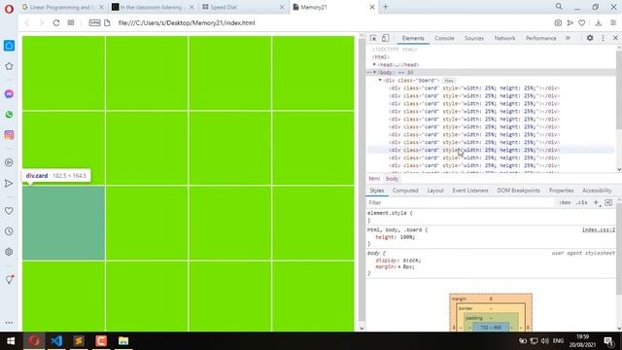Open the Event Listeners tab

(x=470, y=191)
